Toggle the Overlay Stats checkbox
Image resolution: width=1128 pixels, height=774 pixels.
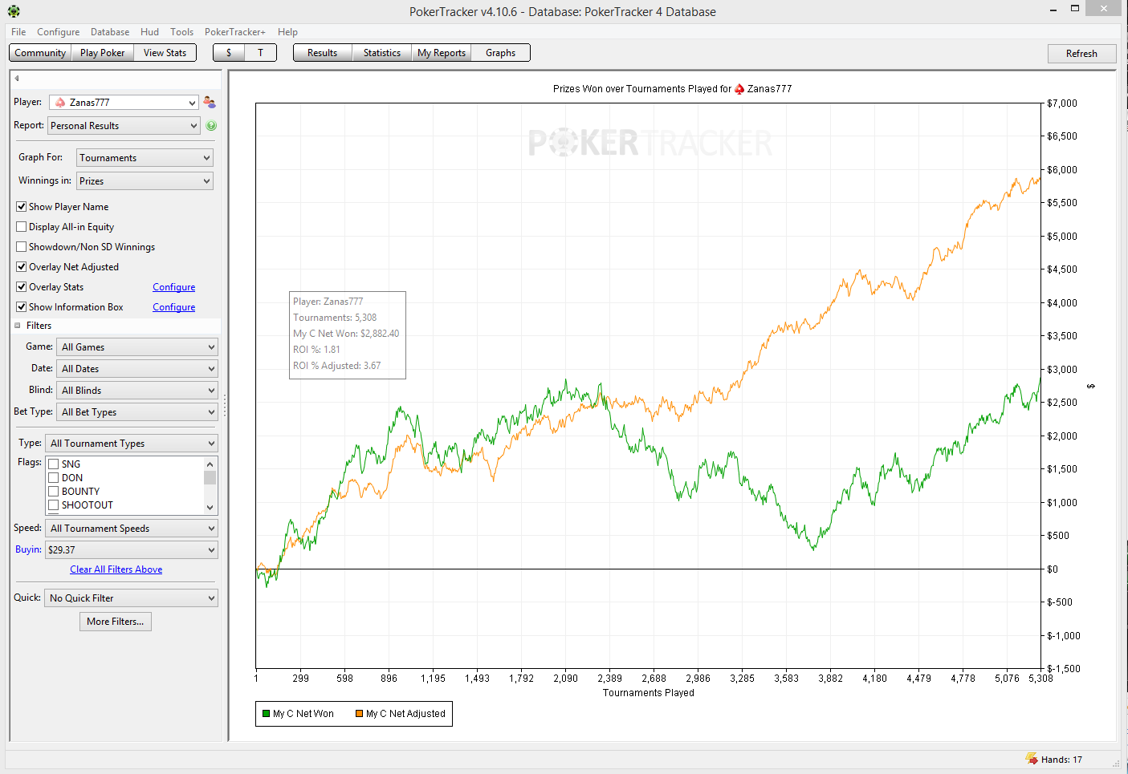22,287
